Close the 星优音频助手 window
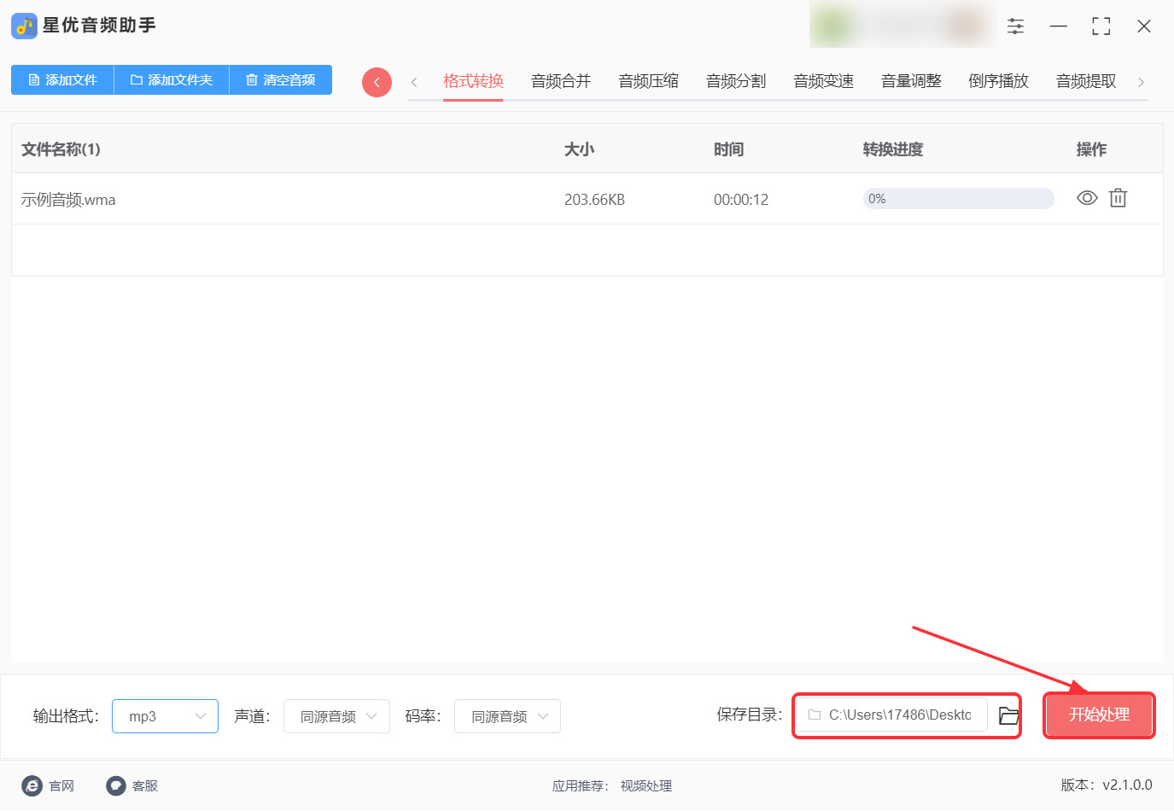Viewport: 1174px width, 811px height. (x=1144, y=26)
